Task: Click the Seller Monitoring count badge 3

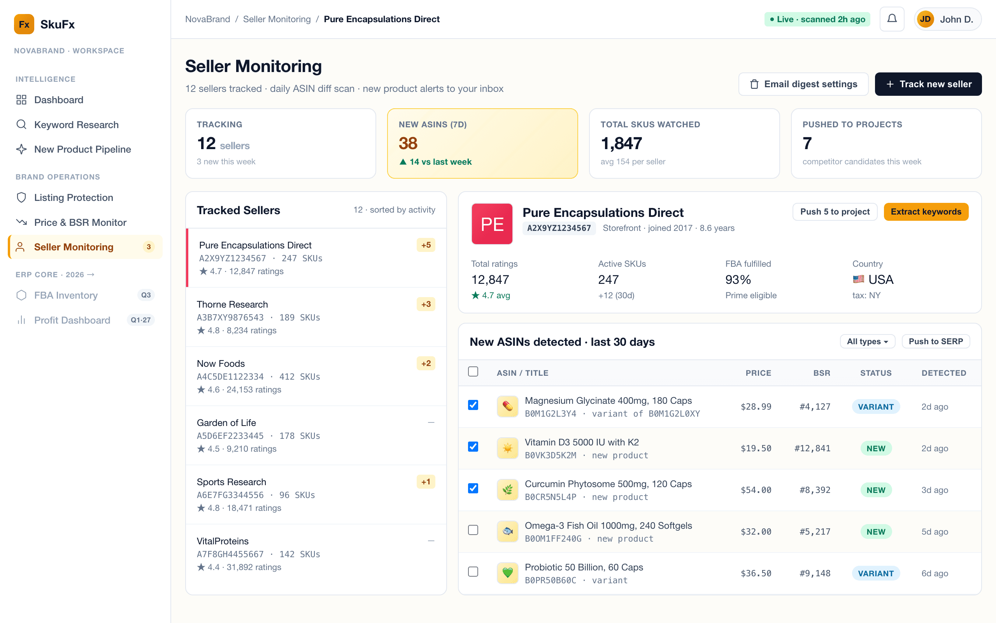Action: point(149,247)
